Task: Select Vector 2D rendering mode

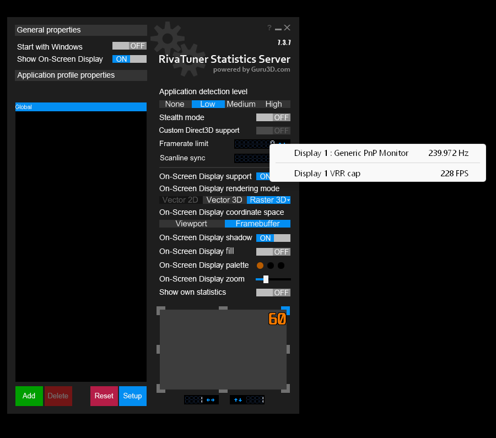Action: (180, 200)
